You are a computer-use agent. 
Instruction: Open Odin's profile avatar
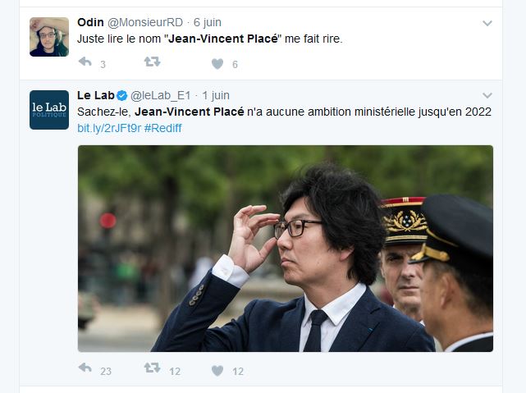coord(49,37)
